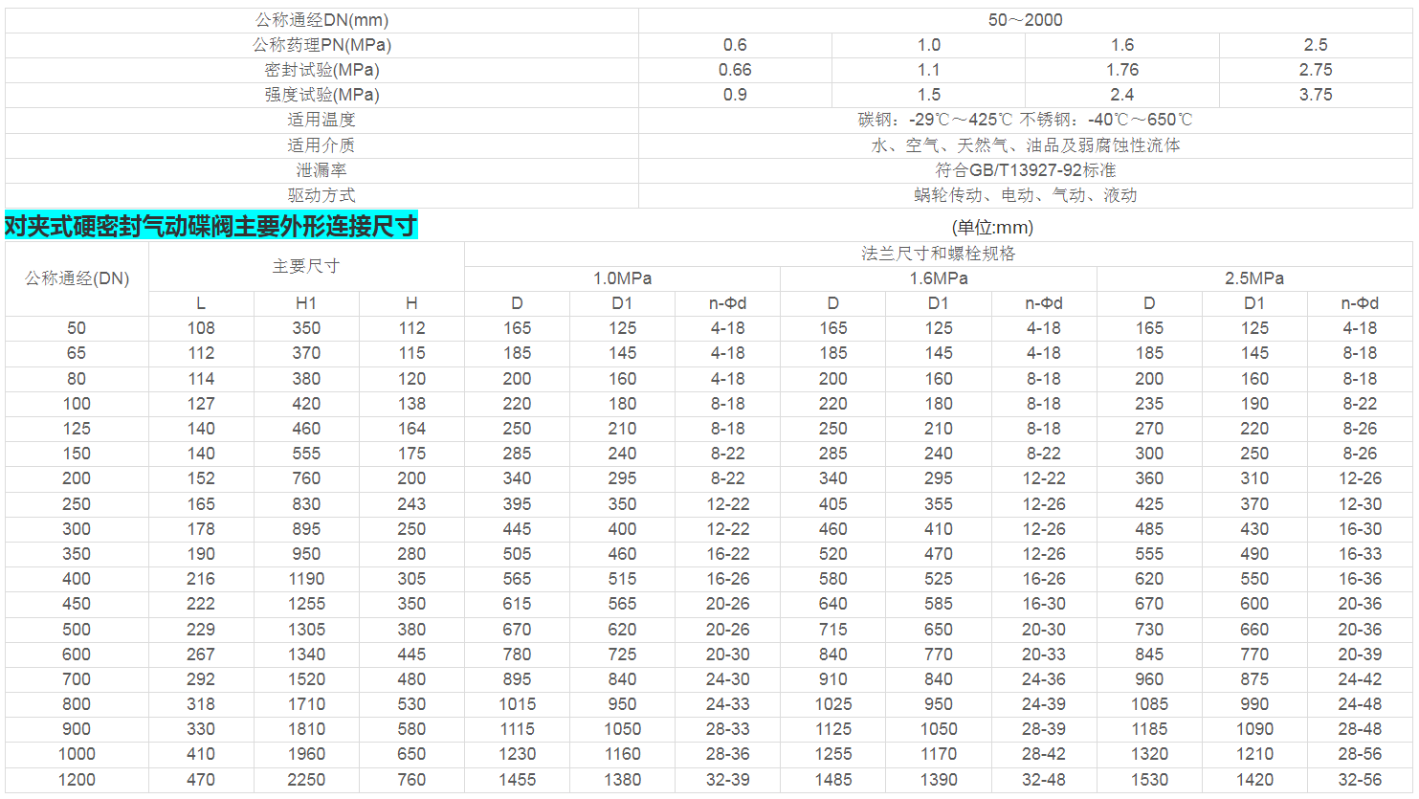
Task: Click the 主要尺寸 column group header
Action: [x=306, y=266]
